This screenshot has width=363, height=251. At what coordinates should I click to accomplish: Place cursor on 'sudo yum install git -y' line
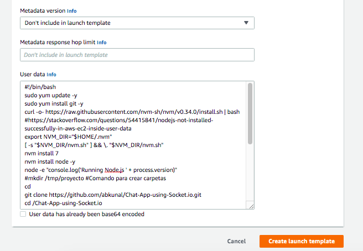[x=54, y=103]
